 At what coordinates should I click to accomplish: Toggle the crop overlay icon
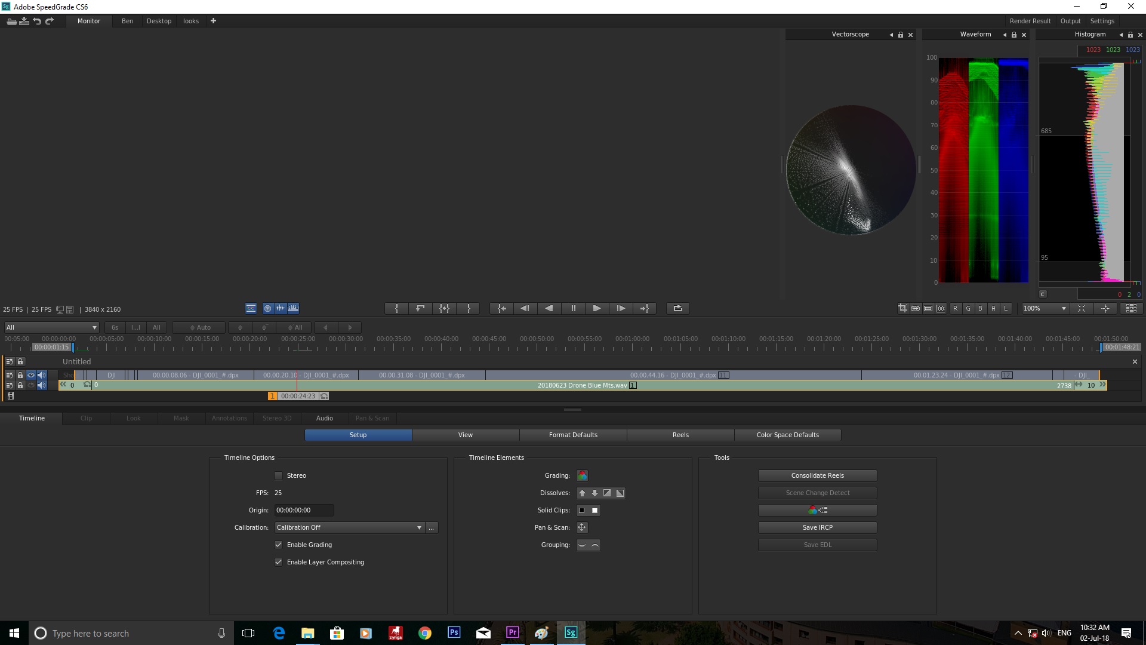[x=902, y=308]
